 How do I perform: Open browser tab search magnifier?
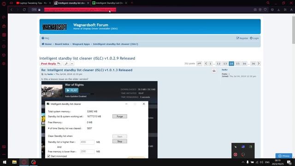pyautogui.click(x=268, y=3)
